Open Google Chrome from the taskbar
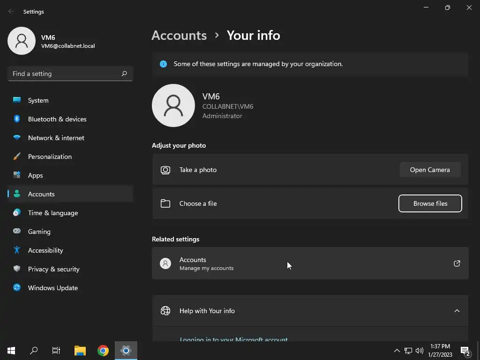Image resolution: width=480 pixels, height=360 pixels. [x=103, y=351]
